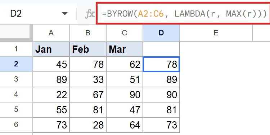
Task: Select row 6 header
Action: point(16,125)
